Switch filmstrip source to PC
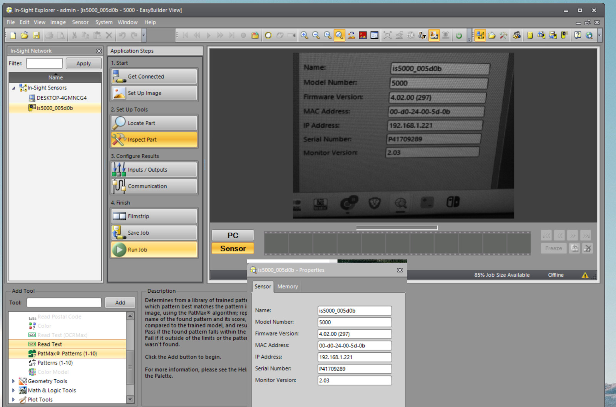 (233, 235)
